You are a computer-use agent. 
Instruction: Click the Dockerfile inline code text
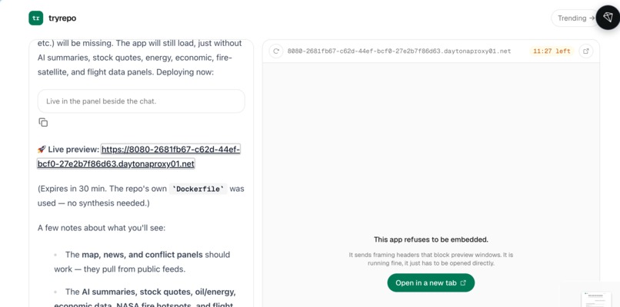(198, 189)
